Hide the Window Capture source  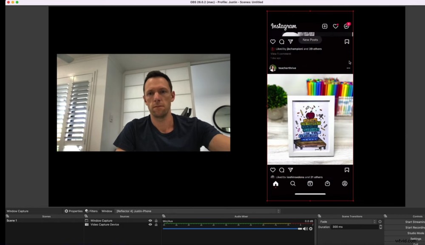click(x=150, y=220)
